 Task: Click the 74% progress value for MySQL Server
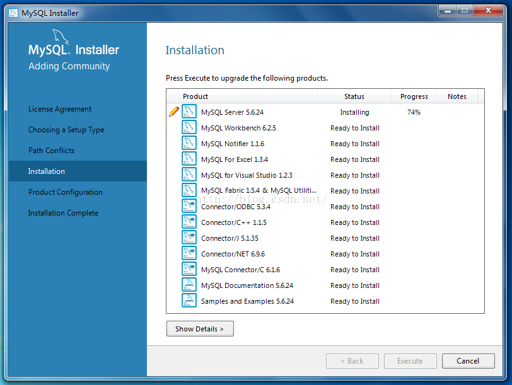[414, 112]
